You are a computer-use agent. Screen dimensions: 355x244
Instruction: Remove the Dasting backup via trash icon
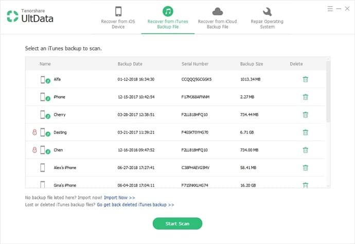pos(306,133)
